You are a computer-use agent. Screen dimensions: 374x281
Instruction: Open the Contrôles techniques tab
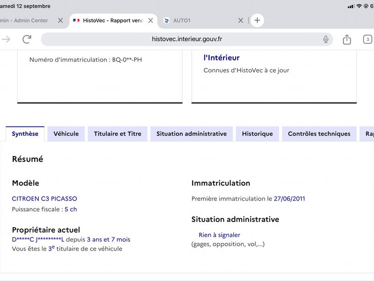click(319, 134)
